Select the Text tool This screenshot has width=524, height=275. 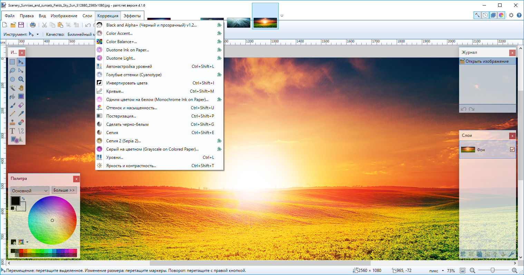click(12, 131)
